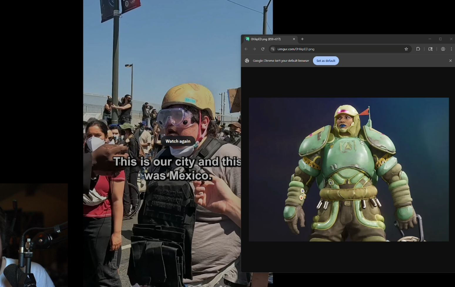The image size is (455, 287).
Task: Open the Chrome profile icon
Action: tap(443, 49)
